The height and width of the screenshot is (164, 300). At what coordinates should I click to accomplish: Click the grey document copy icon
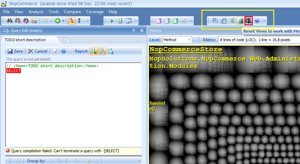coord(167,21)
